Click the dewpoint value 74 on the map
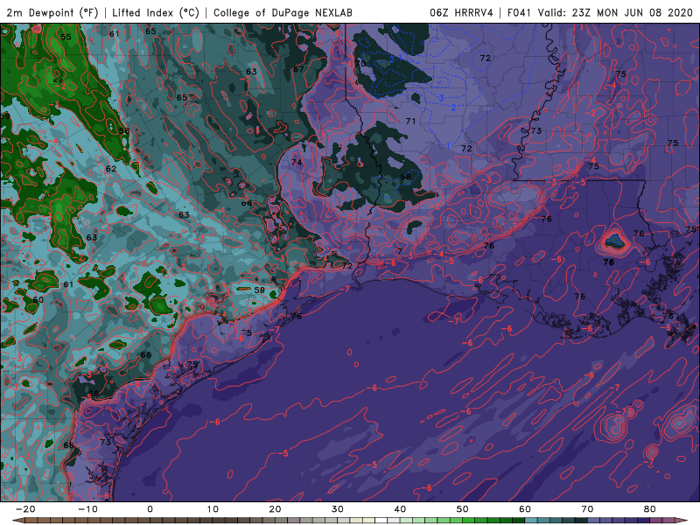This screenshot has width=700, height=525. (297, 162)
